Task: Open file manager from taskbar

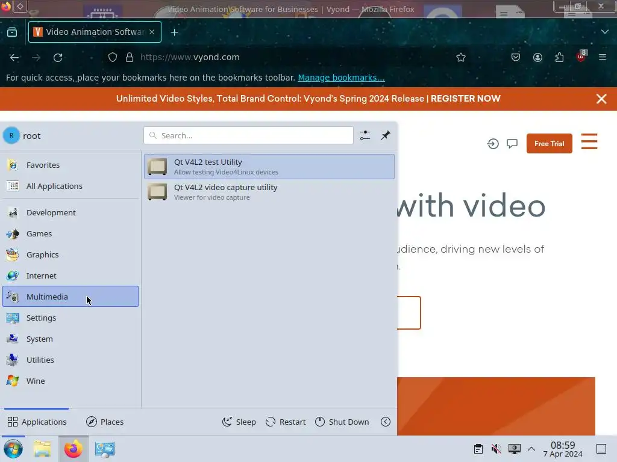Action: point(42,449)
